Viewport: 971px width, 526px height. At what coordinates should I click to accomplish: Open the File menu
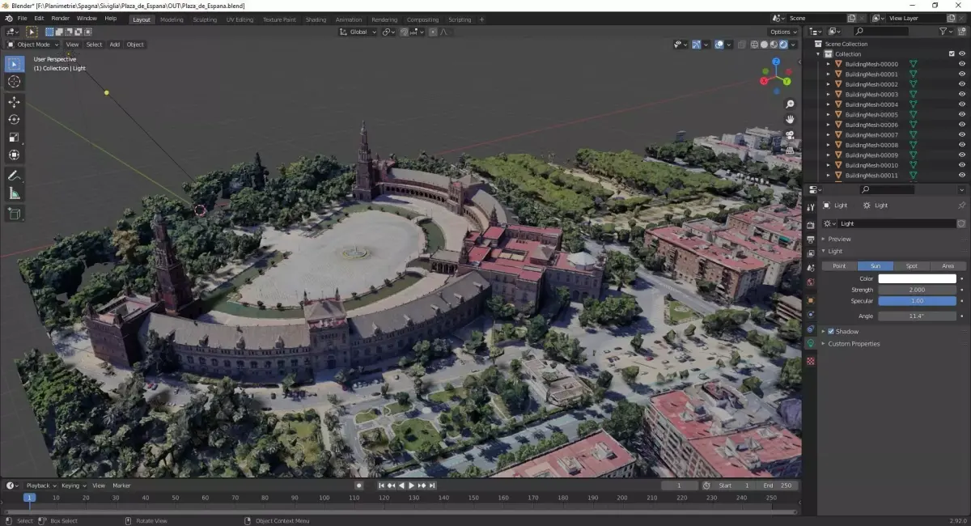tap(22, 19)
